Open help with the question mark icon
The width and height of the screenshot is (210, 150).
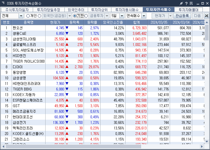pos(186,3)
